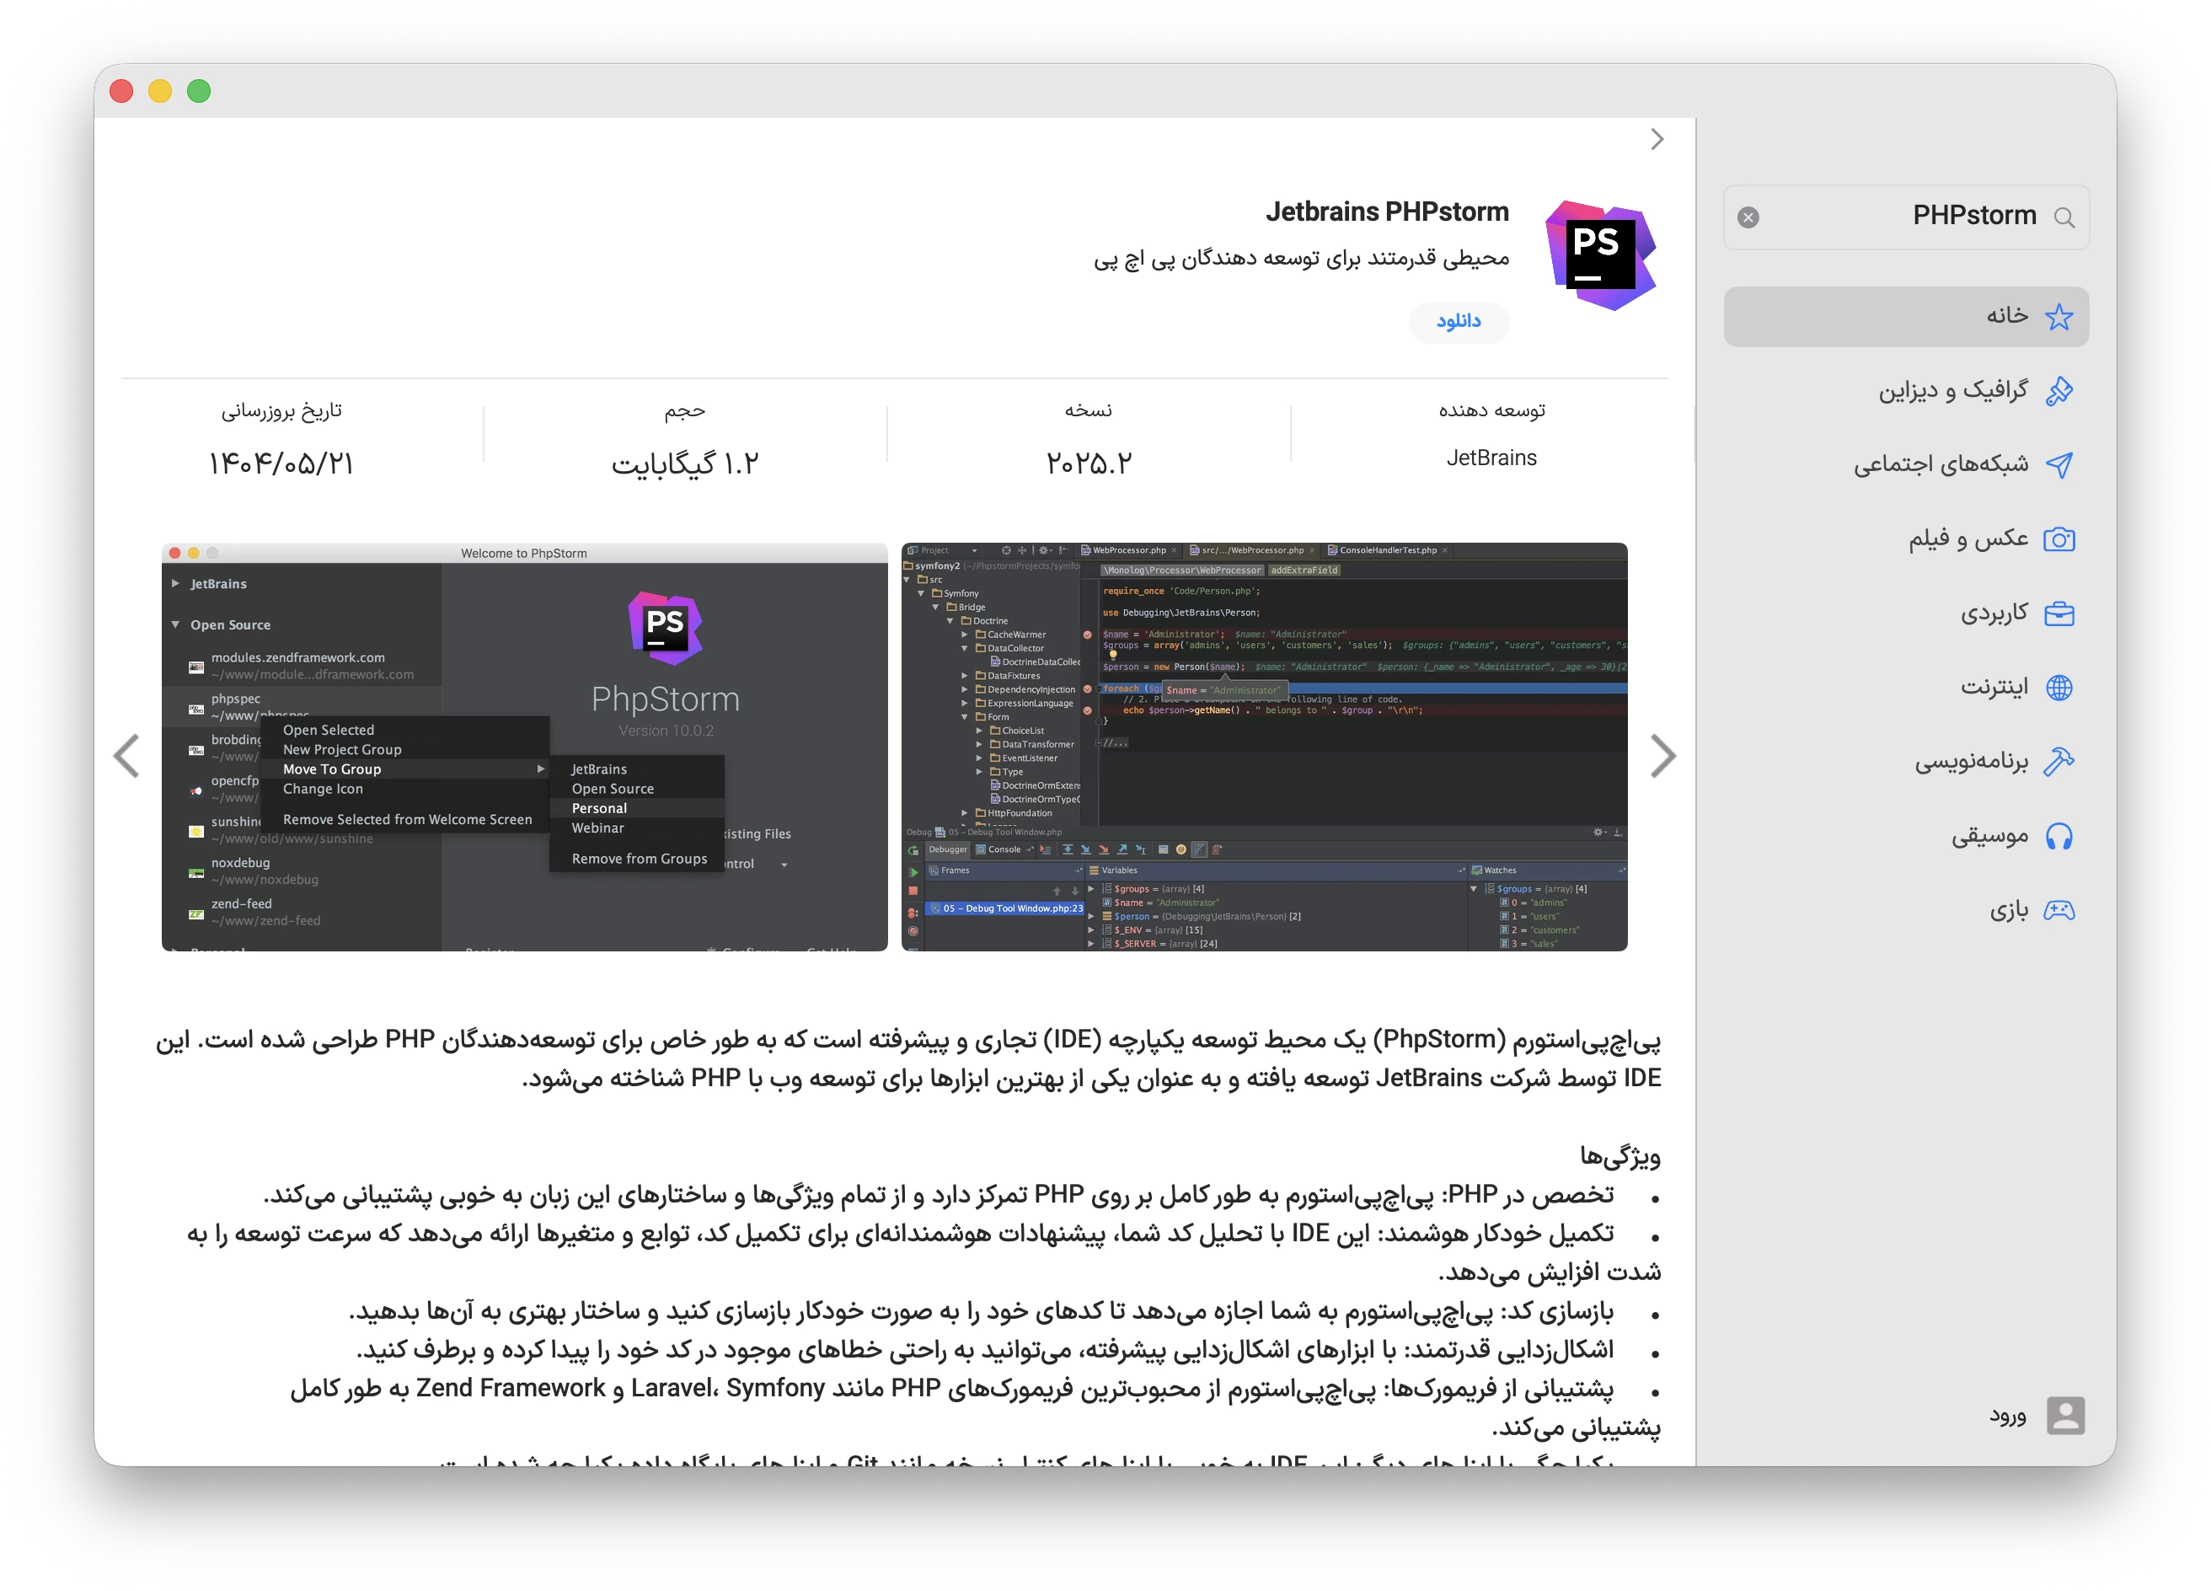Select the خانه (Home) star icon in sidebar
Viewport: 2211px width, 1591px height.
2060,315
